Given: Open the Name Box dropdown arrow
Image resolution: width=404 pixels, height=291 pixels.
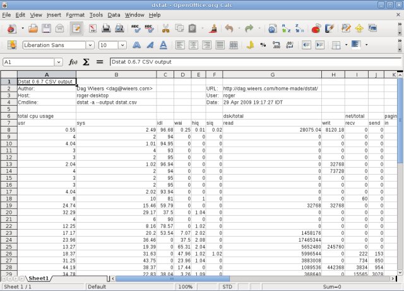Looking at the screenshot, I should pos(59,62).
